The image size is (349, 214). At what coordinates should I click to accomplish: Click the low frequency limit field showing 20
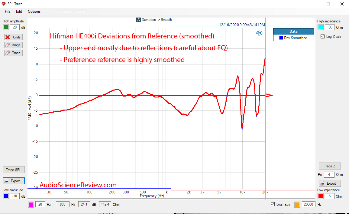pos(40,204)
